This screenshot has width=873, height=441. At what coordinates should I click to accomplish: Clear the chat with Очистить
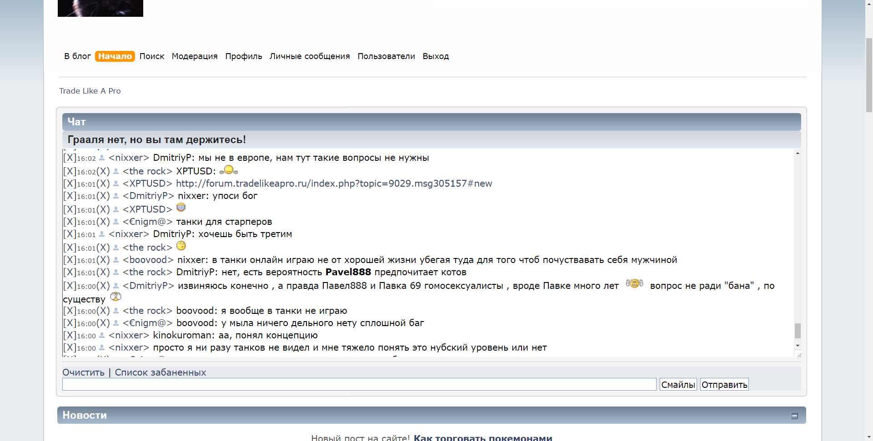coord(84,372)
